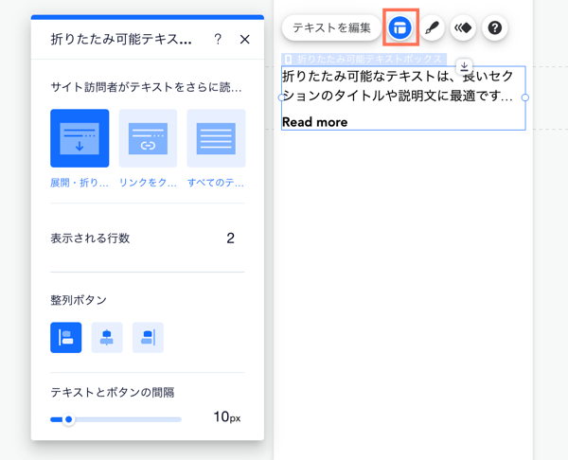Click the panel title 折りたたみ可能テキス

click(x=121, y=39)
